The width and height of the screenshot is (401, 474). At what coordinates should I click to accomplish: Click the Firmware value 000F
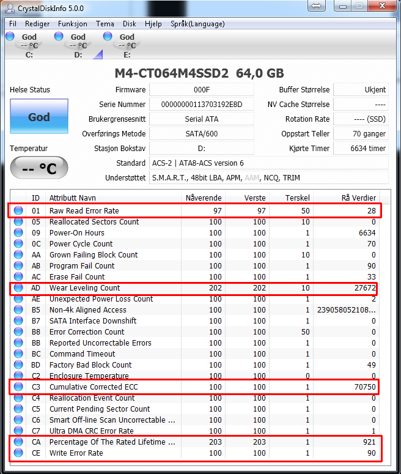pyautogui.click(x=202, y=90)
